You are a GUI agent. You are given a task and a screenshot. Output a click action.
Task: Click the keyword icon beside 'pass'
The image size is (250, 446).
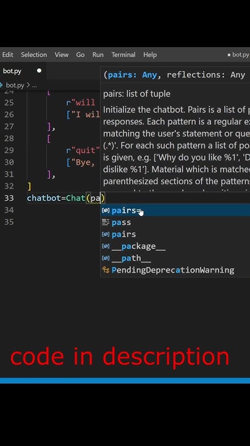pyautogui.click(x=106, y=222)
